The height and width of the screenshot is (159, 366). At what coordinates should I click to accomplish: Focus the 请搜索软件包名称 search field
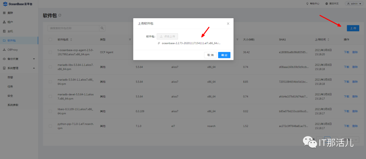click(x=73, y=28)
